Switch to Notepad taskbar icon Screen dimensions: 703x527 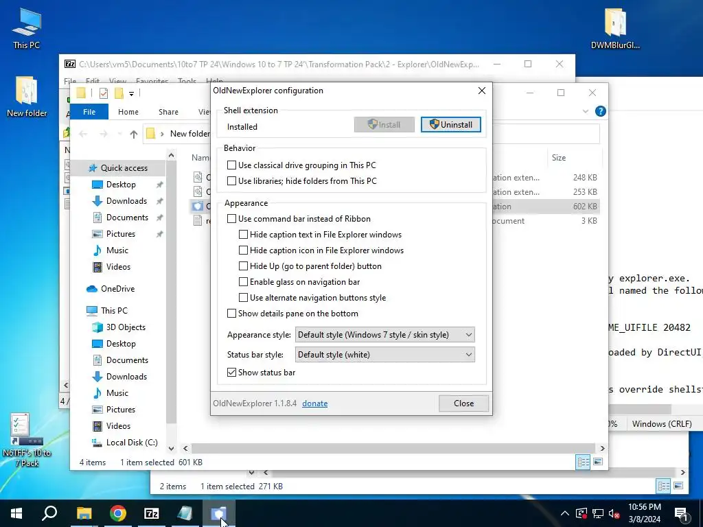pos(185,513)
